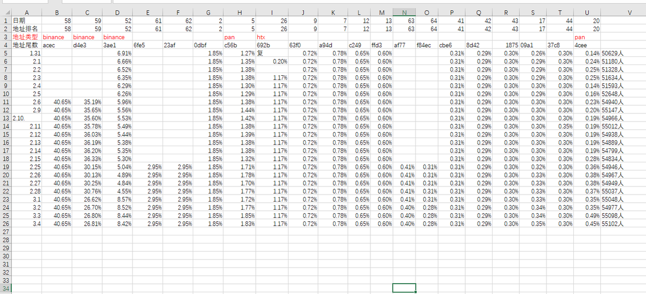Click the active cell in row 34
The width and height of the screenshot is (646, 294).
pos(404,287)
